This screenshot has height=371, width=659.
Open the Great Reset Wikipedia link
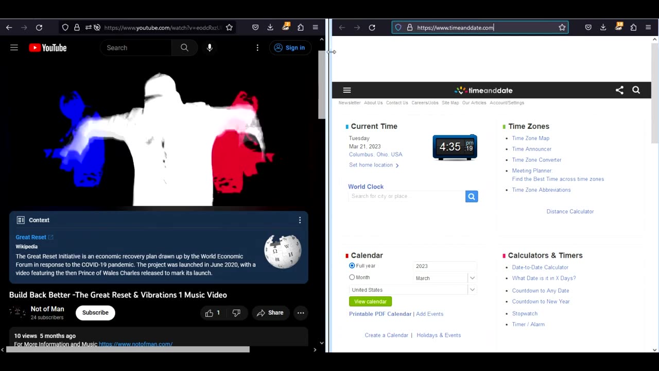pyautogui.click(x=34, y=237)
